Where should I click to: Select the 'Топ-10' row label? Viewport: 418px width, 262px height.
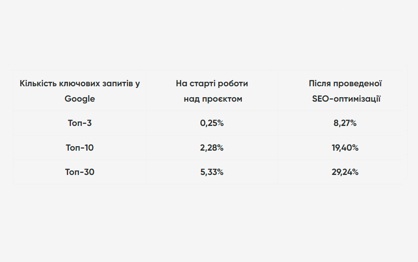80,148
